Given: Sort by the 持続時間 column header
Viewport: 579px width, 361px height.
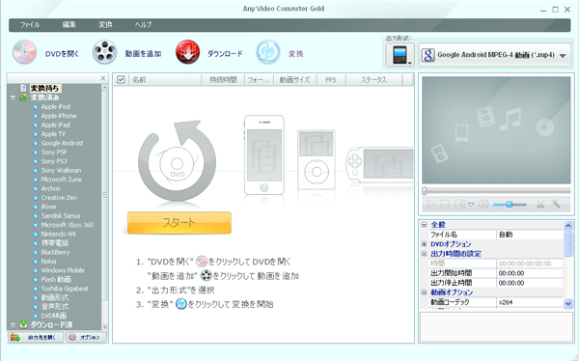Looking at the screenshot, I should [223, 79].
